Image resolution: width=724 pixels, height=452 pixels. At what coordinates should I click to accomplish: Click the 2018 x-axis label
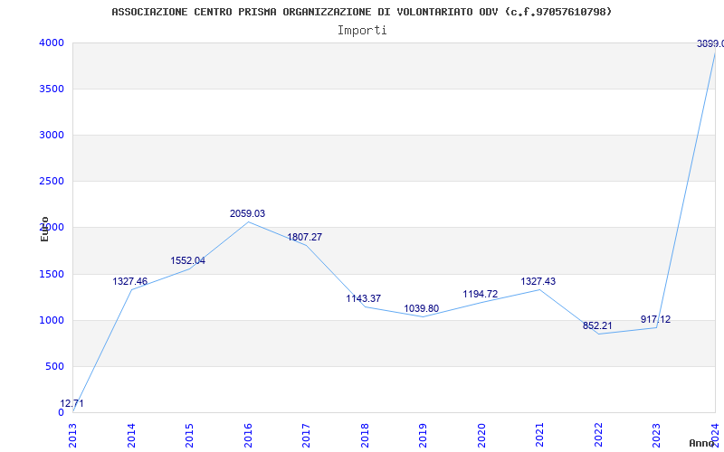(x=365, y=435)
